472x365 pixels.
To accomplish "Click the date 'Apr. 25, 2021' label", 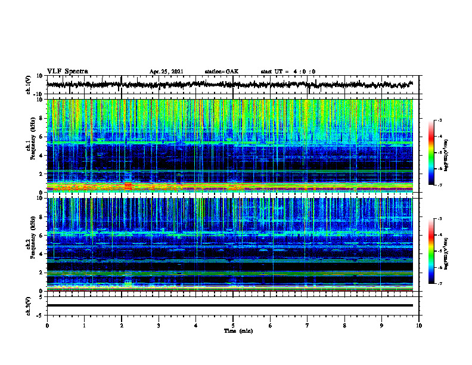I will [x=166, y=72].
